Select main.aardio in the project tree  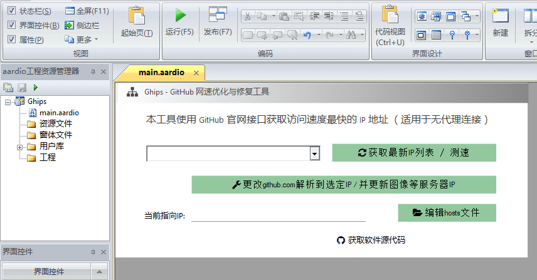pos(59,113)
